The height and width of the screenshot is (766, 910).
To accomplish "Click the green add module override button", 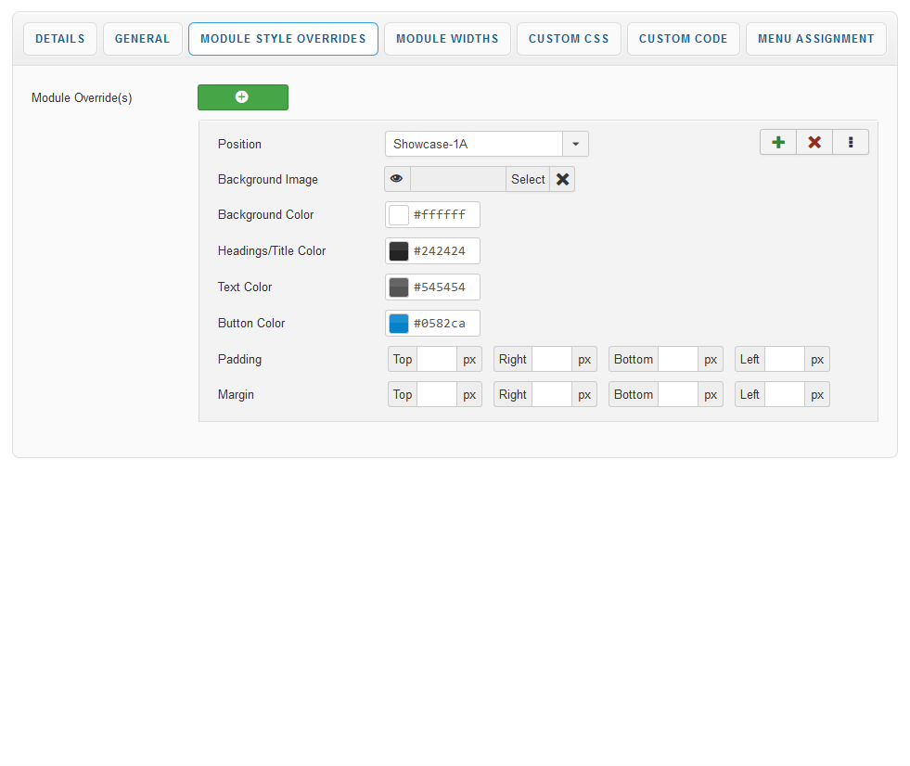I will [x=242, y=97].
